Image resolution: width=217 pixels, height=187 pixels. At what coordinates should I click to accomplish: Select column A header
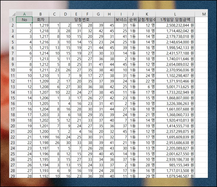(x=24, y=14)
